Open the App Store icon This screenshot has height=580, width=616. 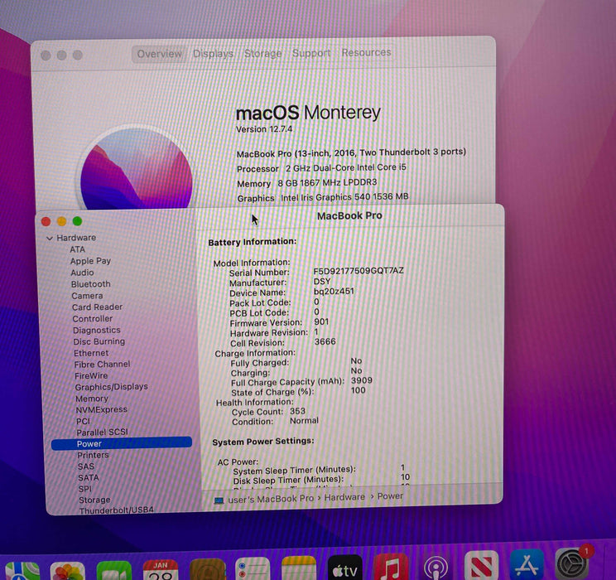pos(527,564)
